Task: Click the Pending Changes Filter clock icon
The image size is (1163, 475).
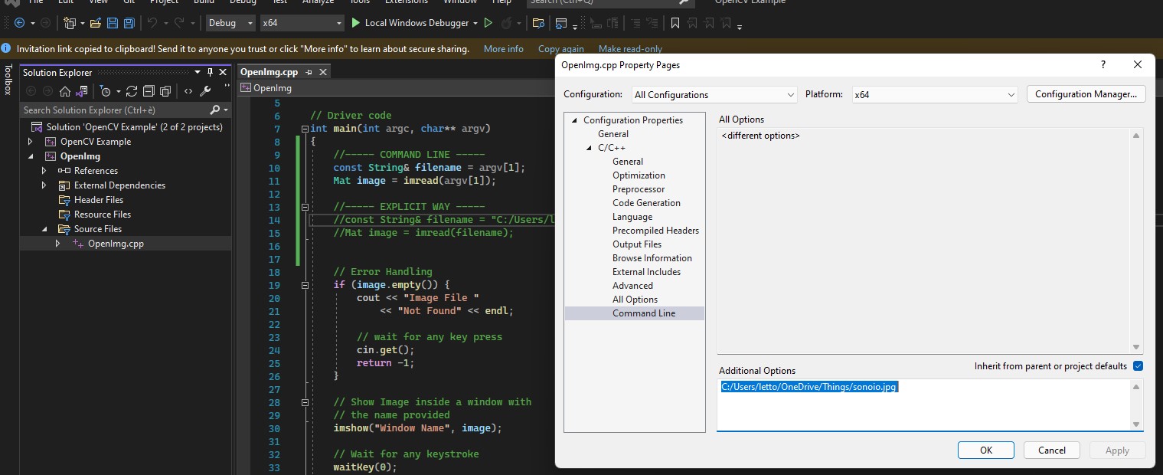Action: click(106, 91)
